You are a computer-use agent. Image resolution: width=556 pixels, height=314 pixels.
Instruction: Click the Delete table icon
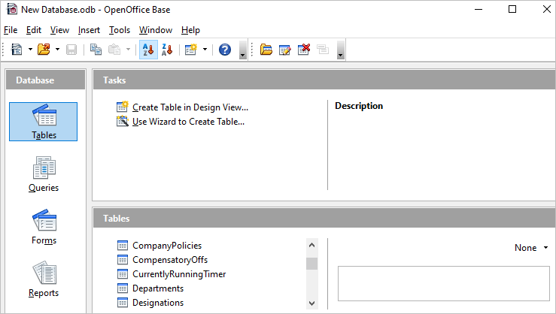pyautogui.click(x=304, y=50)
